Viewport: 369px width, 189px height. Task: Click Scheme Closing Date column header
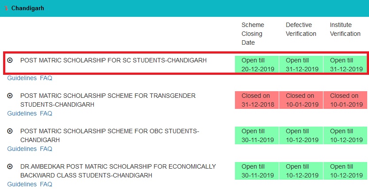[253, 34]
